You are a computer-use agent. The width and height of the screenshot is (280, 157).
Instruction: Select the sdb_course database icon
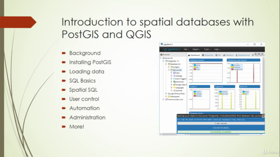coord(171,70)
